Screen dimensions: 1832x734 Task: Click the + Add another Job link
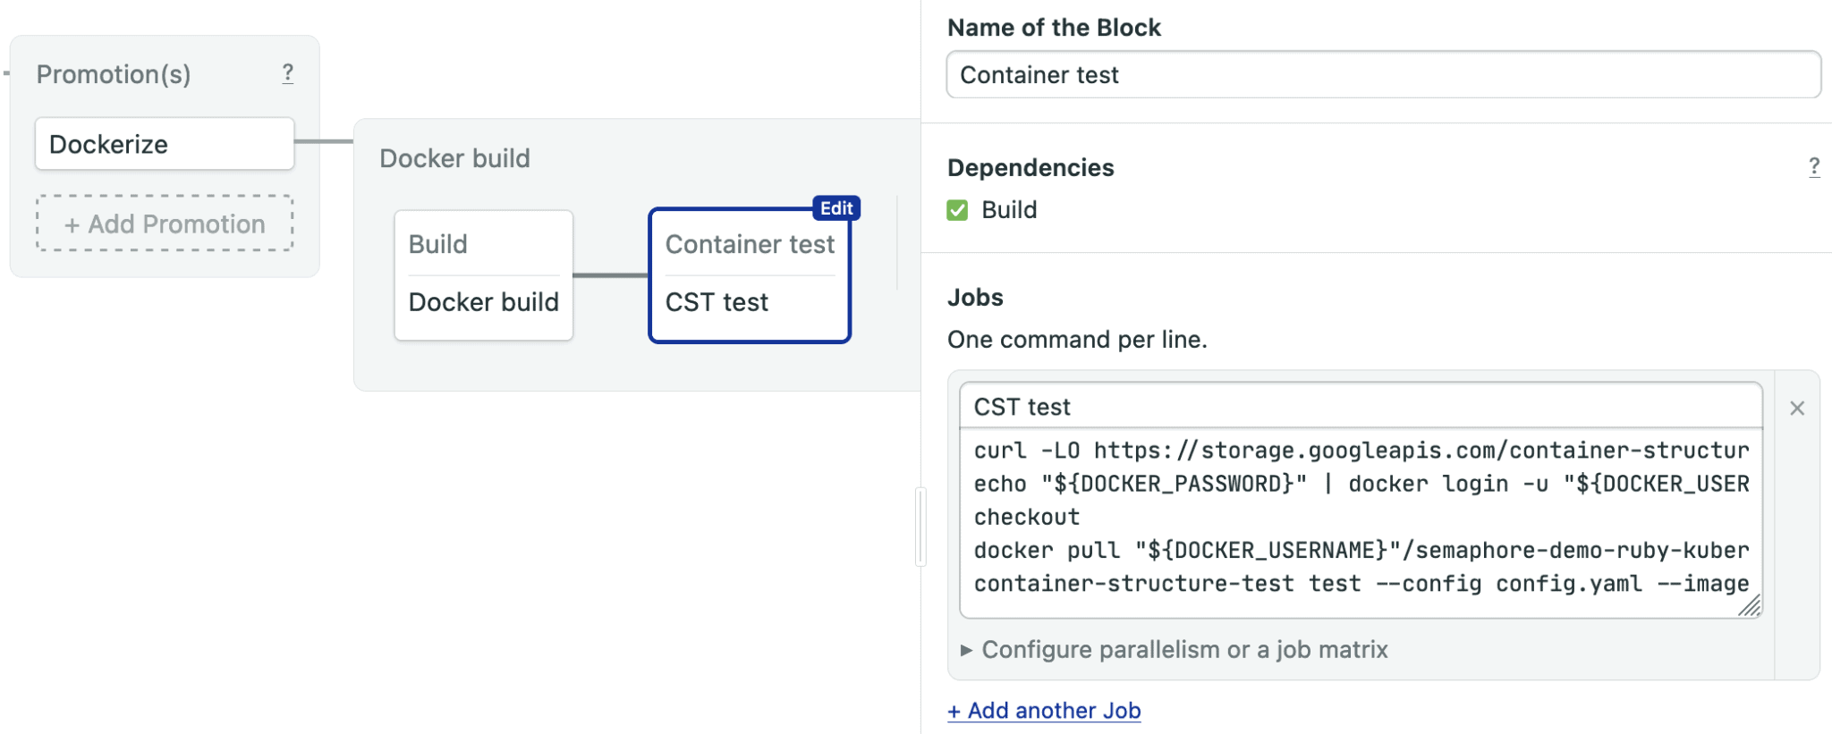[1044, 711]
